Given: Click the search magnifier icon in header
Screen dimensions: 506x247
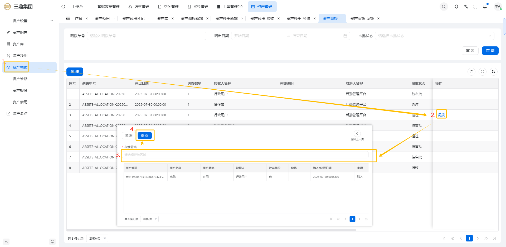Looking at the screenshot, I should pos(444,7).
